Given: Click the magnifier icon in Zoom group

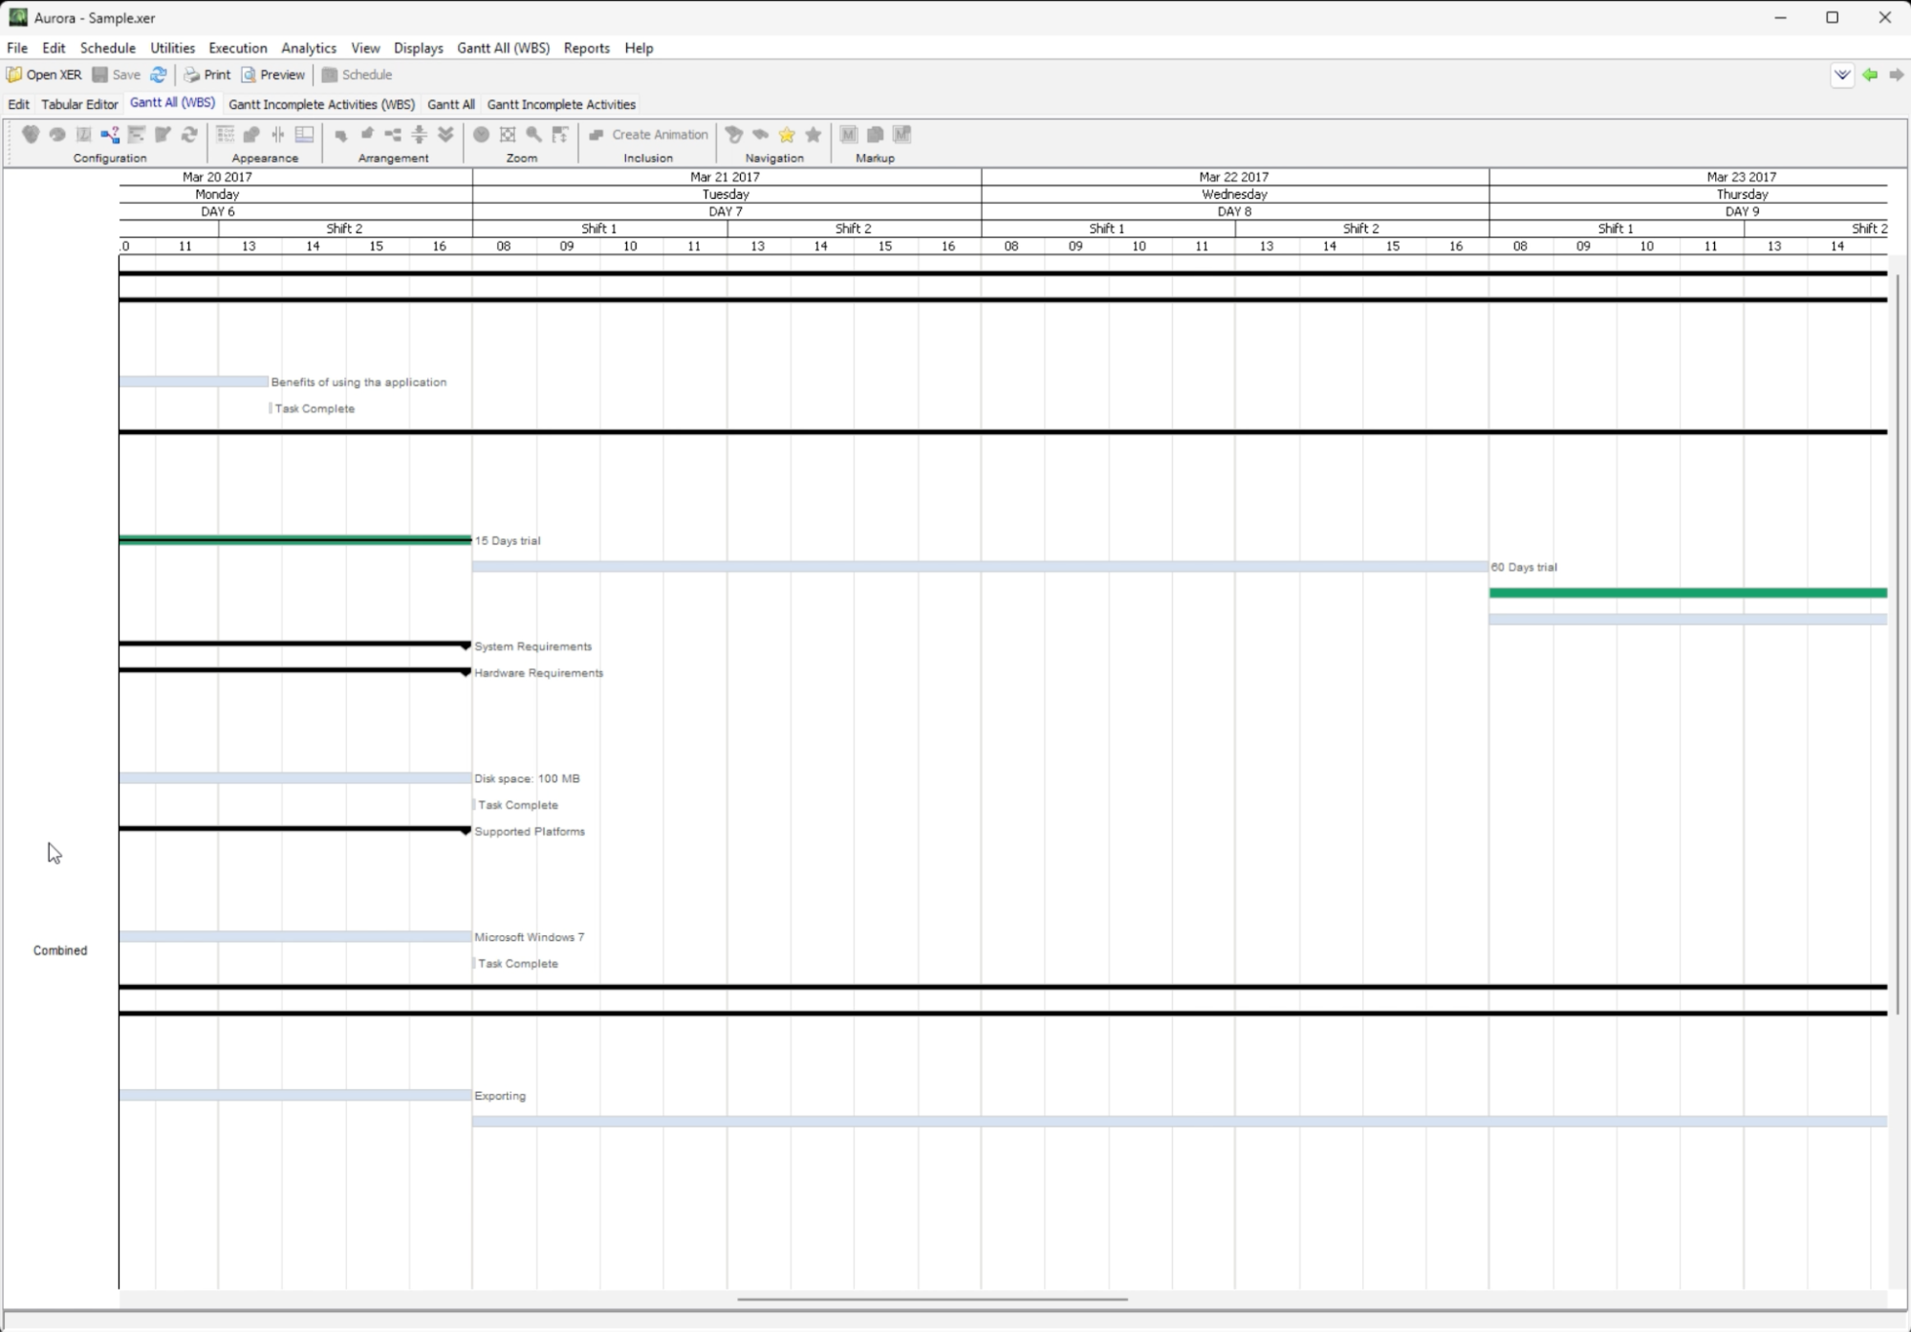Looking at the screenshot, I should pos(534,135).
